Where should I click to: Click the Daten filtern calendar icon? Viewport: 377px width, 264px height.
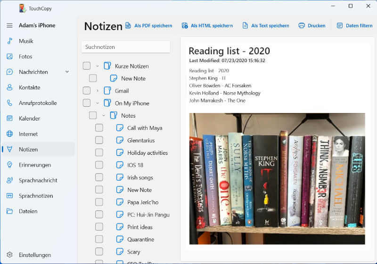click(339, 25)
